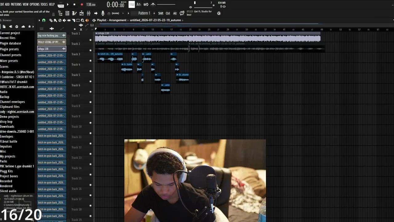Click the globe icon in Browser toolbar
This screenshot has height=222, width=394.
17,27
